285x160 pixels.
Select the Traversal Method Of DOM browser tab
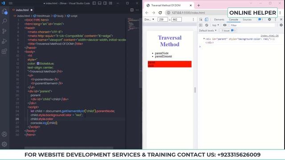click(x=168, y=5)
